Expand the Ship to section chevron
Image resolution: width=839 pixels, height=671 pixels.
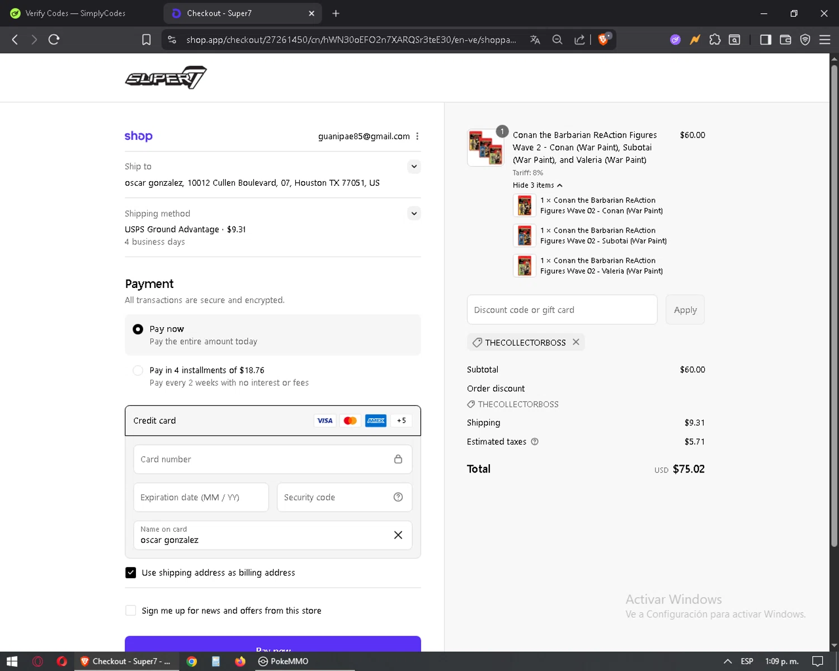click(414, 166)
